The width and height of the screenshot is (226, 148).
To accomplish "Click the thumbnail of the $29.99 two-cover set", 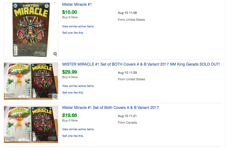I will point(31,81).
